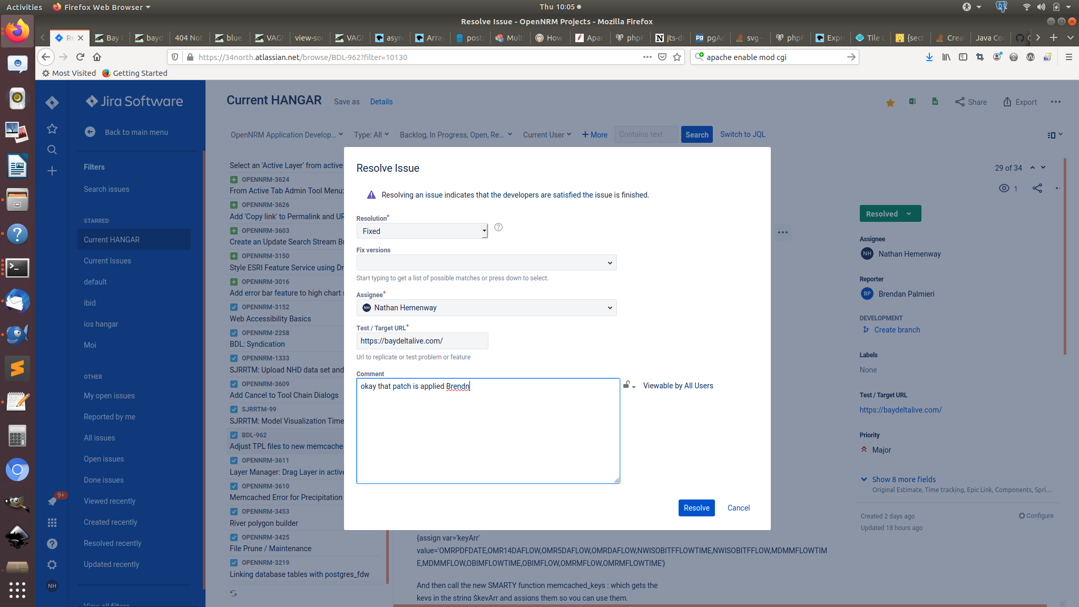Click the blue Search button

tap(697, 135)
